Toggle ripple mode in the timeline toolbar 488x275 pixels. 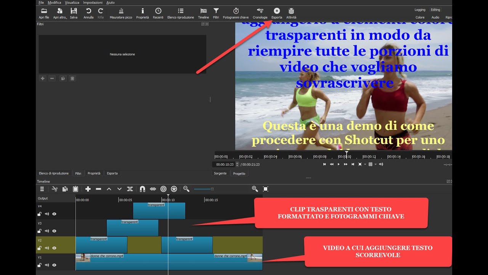click(164, 189)
